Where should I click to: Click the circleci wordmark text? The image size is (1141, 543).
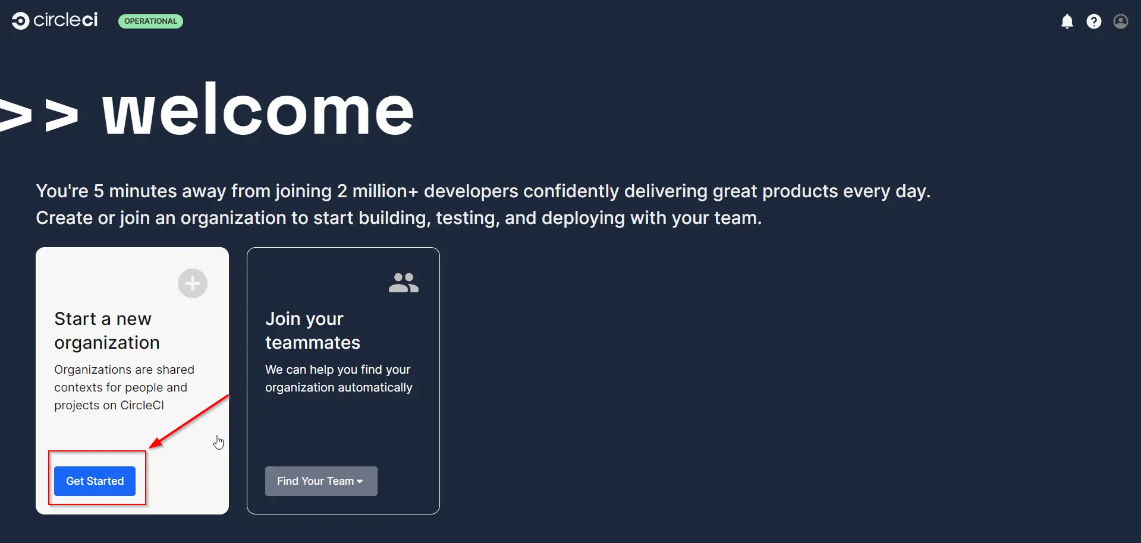point(65,20)
